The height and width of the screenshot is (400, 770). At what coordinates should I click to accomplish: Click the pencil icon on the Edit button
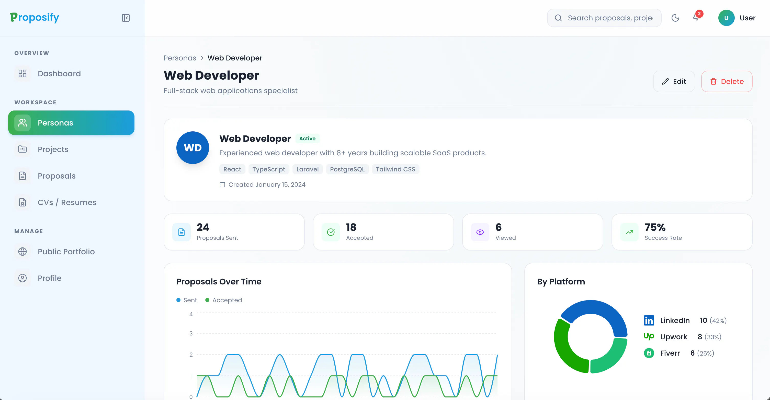tap(665, 81)
